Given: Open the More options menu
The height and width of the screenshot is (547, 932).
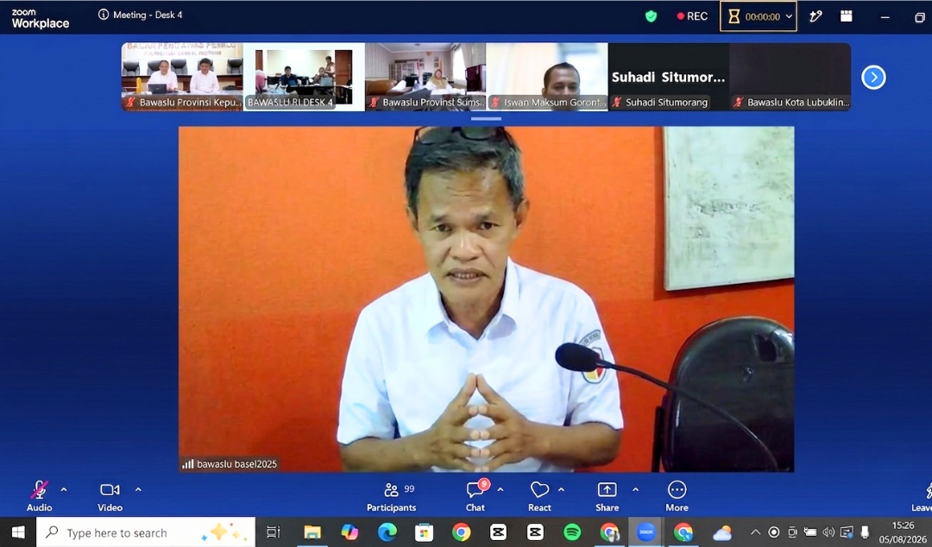Looking at the screenshot, I should [677, 496].
